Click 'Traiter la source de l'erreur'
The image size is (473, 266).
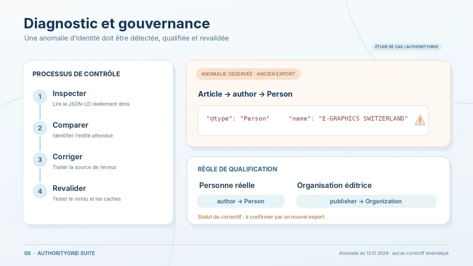[85, 167]
